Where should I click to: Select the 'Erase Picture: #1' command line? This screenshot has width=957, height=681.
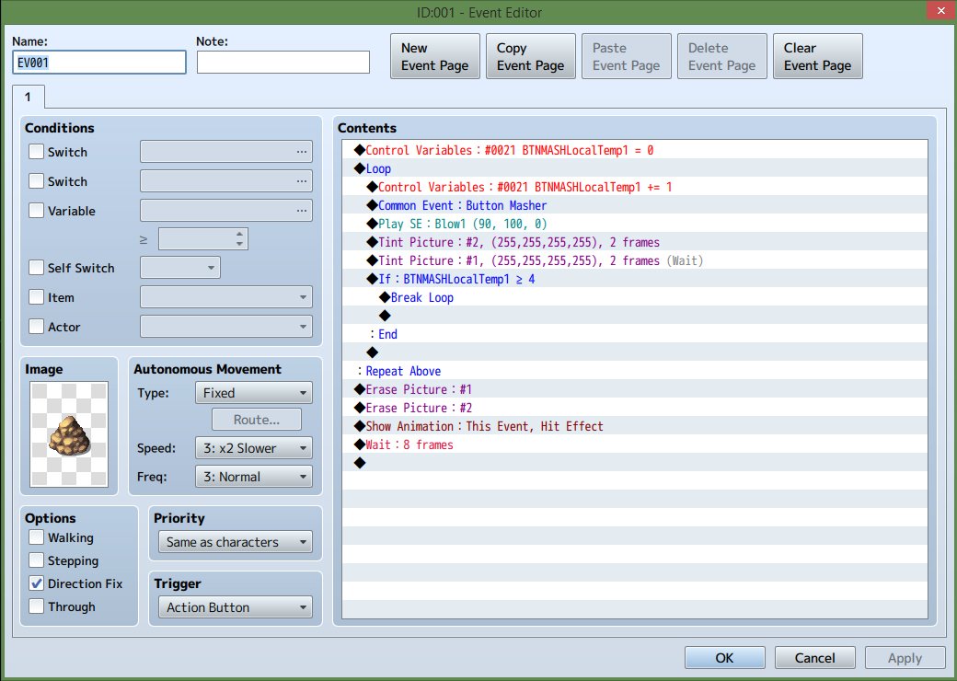pyautogui.click(x=635, y=389)
